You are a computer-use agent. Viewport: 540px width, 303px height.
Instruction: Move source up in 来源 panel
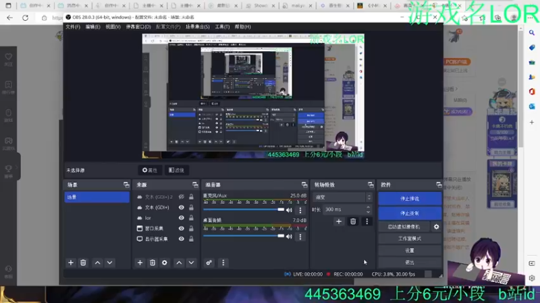(x=179, y=263)
